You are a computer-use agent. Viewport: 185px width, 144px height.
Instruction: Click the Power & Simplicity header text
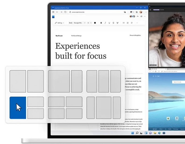(135, 35)
